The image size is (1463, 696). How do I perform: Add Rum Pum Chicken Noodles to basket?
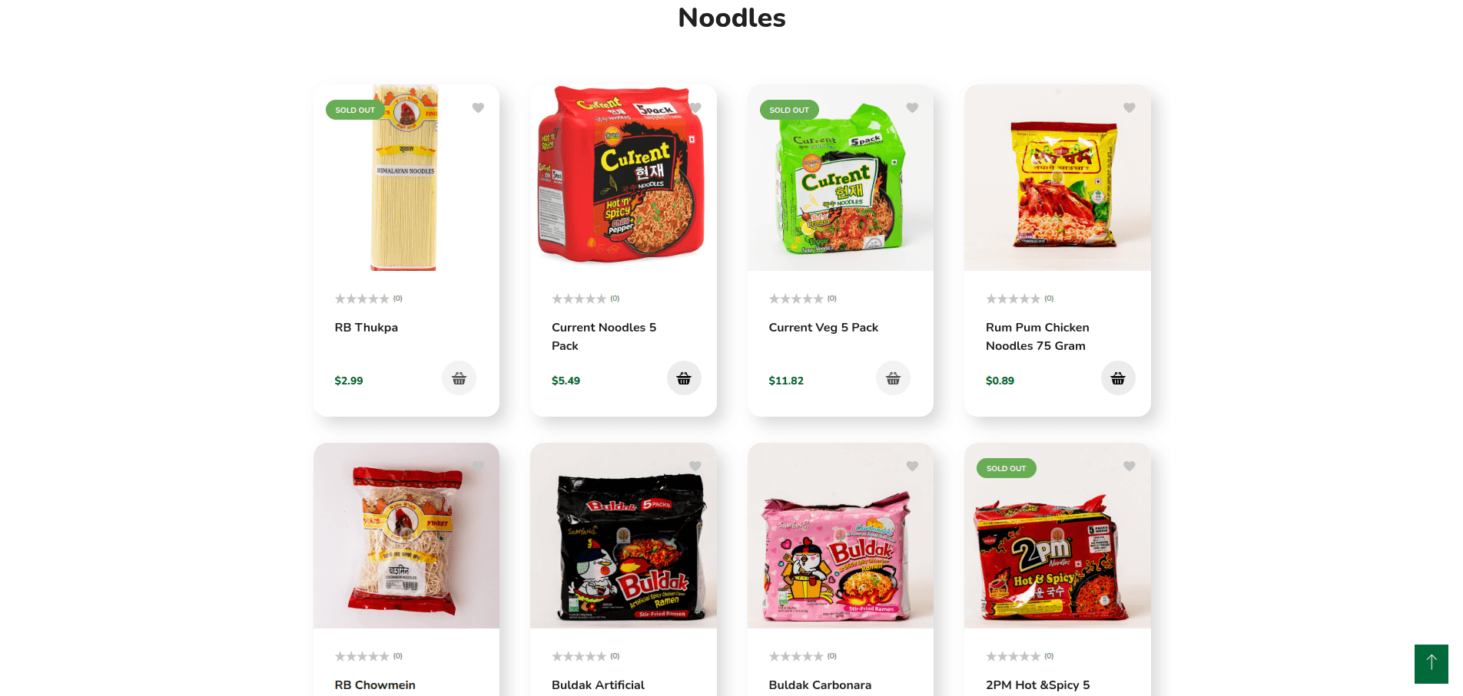[1118, 378]
